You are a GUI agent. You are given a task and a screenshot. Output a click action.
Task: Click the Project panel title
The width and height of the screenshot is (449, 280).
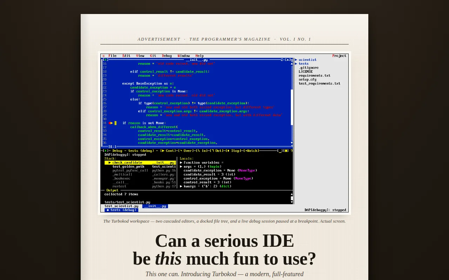point(339,56)
